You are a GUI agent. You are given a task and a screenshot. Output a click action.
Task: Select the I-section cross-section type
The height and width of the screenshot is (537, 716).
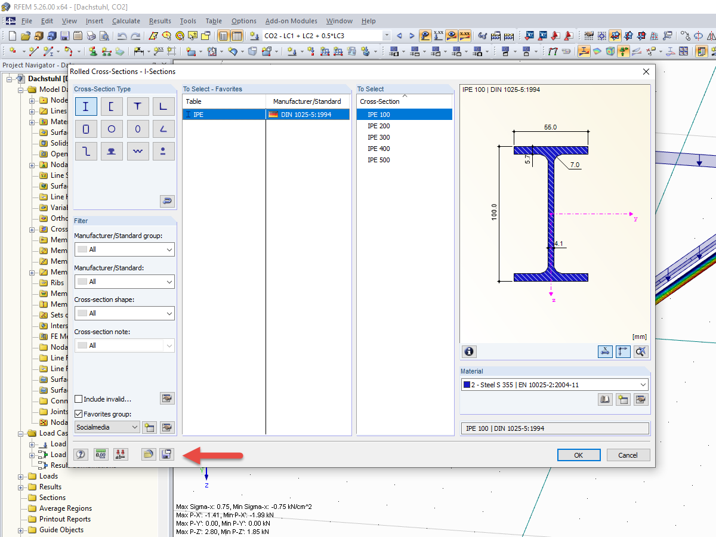[86, 107]
